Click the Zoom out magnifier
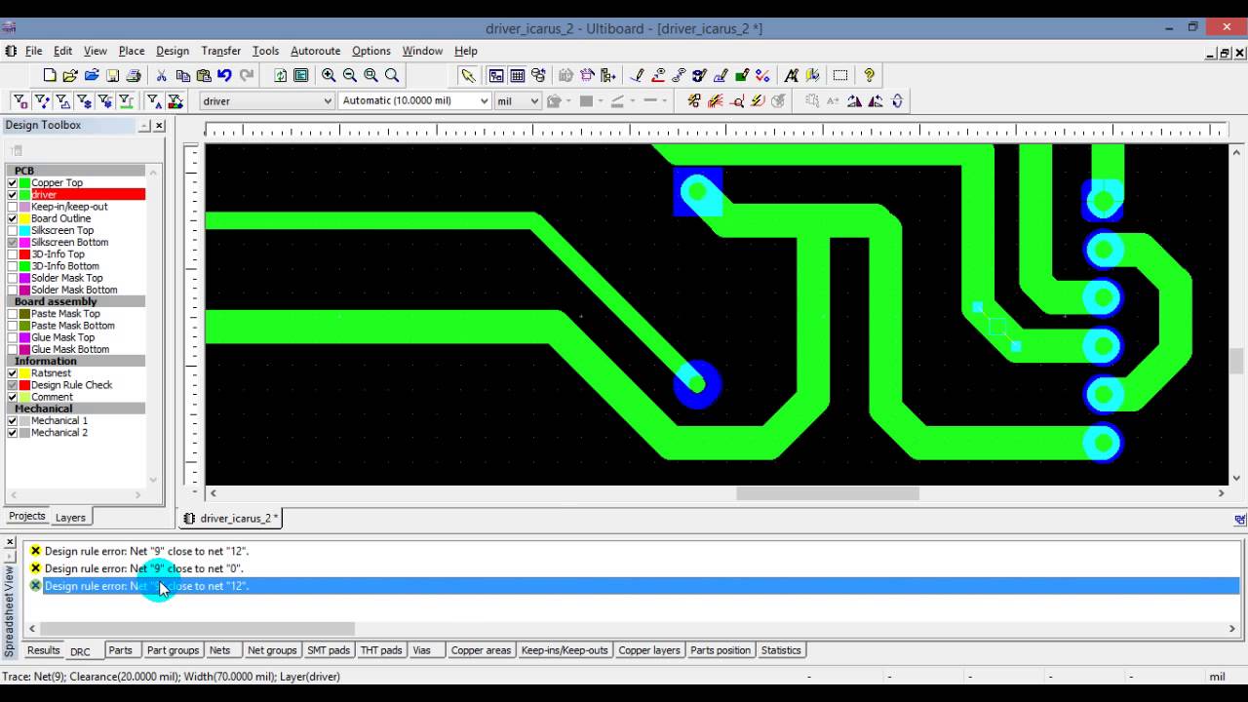 (350, 75)
